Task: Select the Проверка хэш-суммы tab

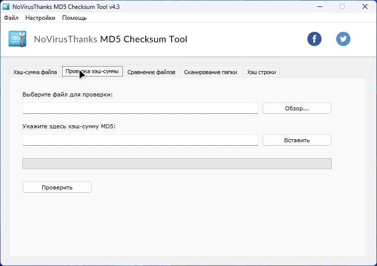Action: click(93, 72)
